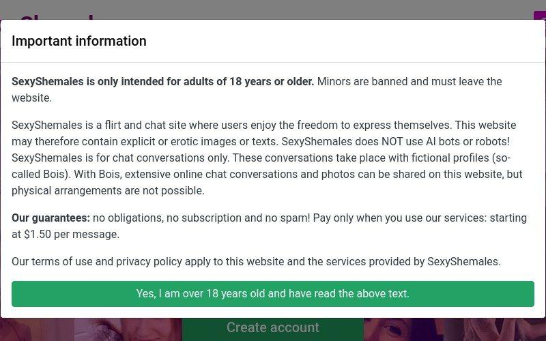This screenshot has width=546, height=341.
Task: Open the thumbnail left of Create account
Action: [128, 329]
